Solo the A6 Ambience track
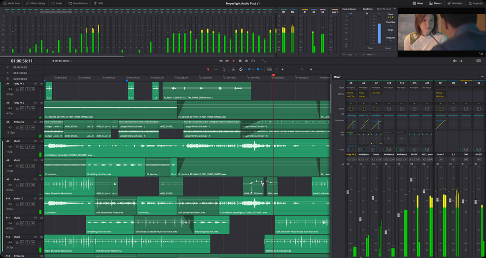Screen dimensions: 486x258 [26, 127]
